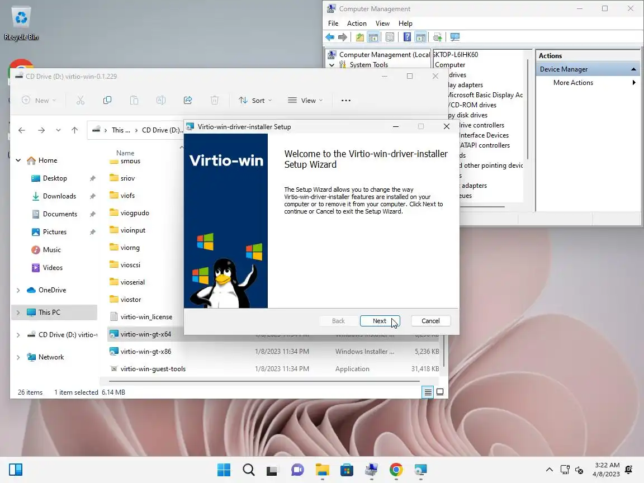This screenshot has height=483, width=644.
Task: Click the Delete trash icon in Explorer
Action: point(215,100)
